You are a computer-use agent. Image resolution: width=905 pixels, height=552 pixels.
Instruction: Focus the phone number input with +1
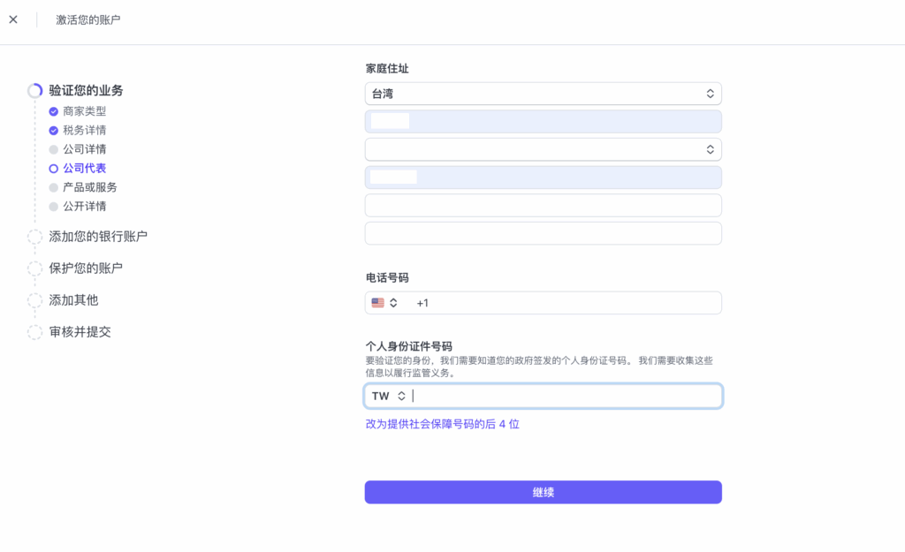point(566,303)
